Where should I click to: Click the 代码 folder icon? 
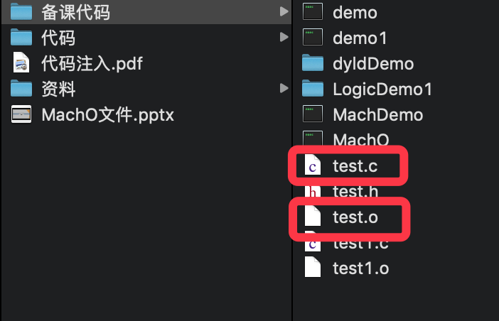[x=22, y=37]
